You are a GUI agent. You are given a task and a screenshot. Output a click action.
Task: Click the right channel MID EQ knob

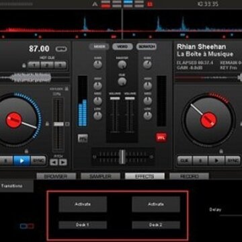pos(147,101)
